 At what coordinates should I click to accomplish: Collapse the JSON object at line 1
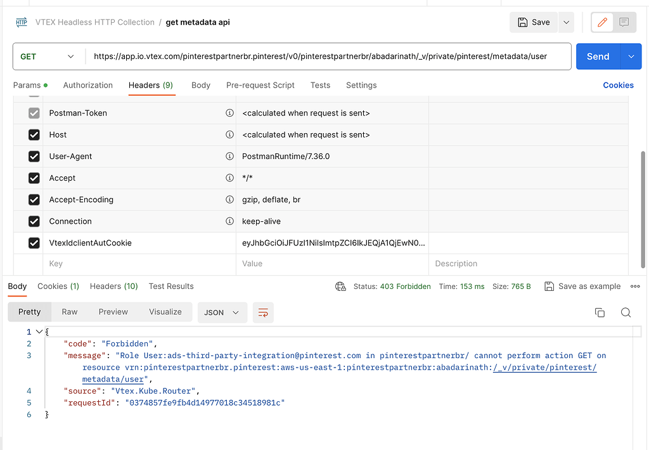(x=39, y=331)
